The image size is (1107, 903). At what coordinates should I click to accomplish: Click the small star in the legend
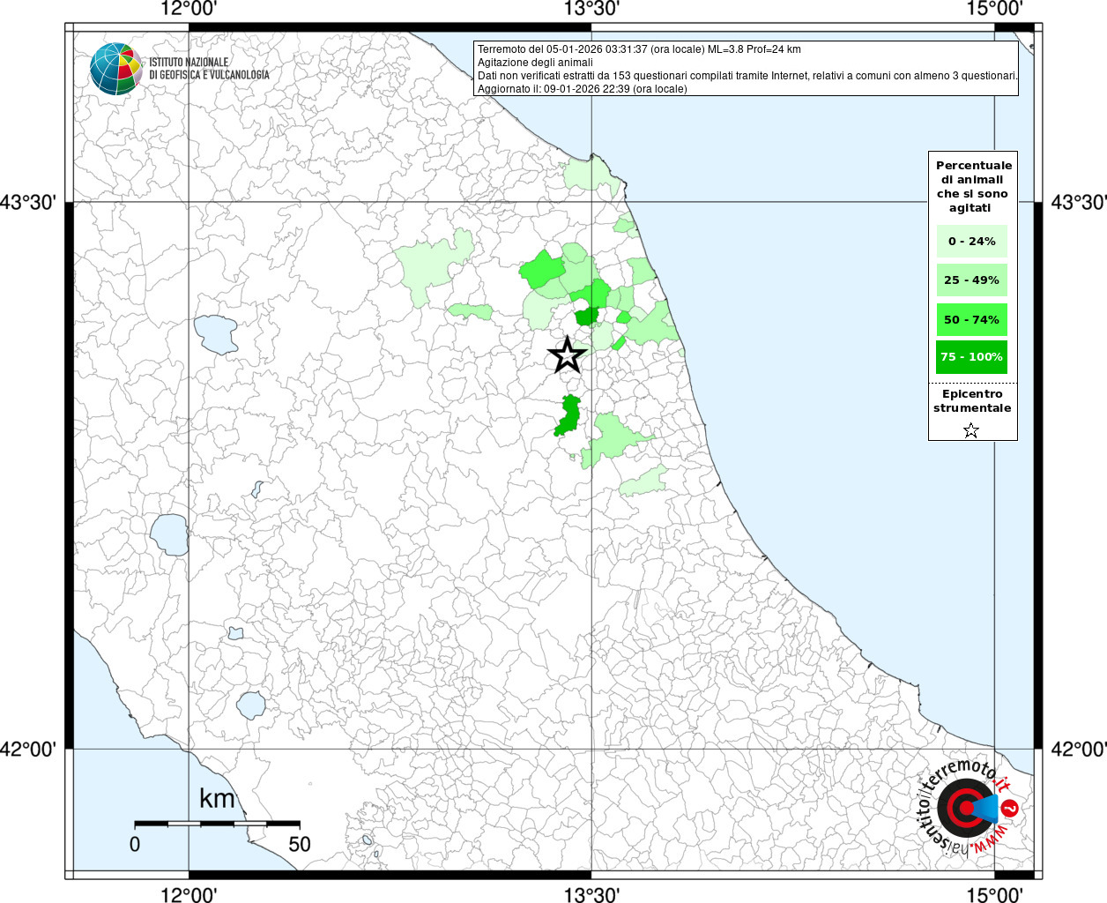point(971,430)
